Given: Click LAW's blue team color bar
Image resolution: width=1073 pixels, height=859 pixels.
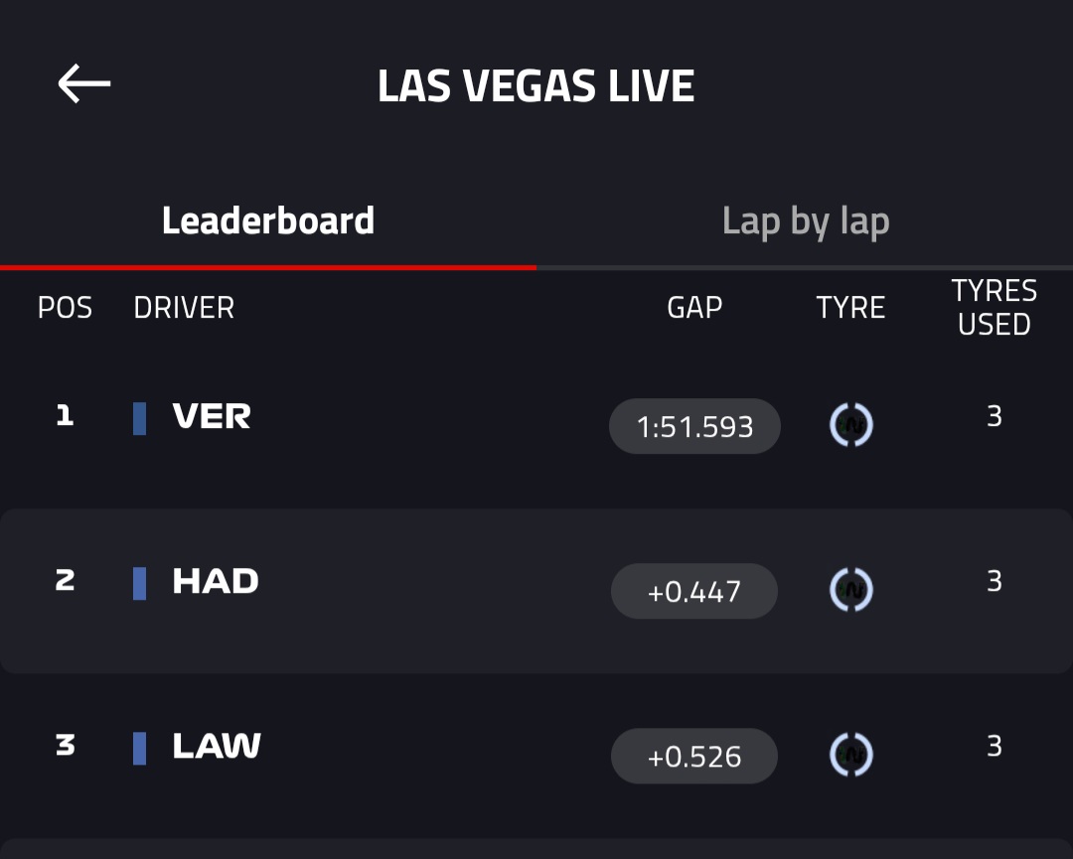Looking at the screenshot, I should 140,748.
